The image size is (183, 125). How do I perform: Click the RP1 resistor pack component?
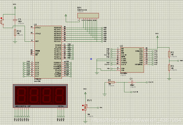tap(88, 16)
